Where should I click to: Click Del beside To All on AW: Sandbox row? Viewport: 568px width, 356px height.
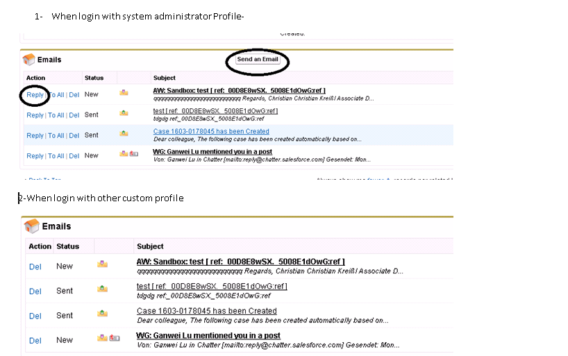pyautogui.click(x=74, y=95)
